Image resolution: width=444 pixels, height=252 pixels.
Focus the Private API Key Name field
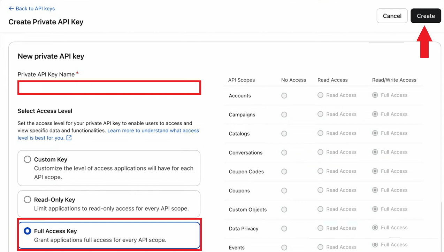tap(109, 88)
